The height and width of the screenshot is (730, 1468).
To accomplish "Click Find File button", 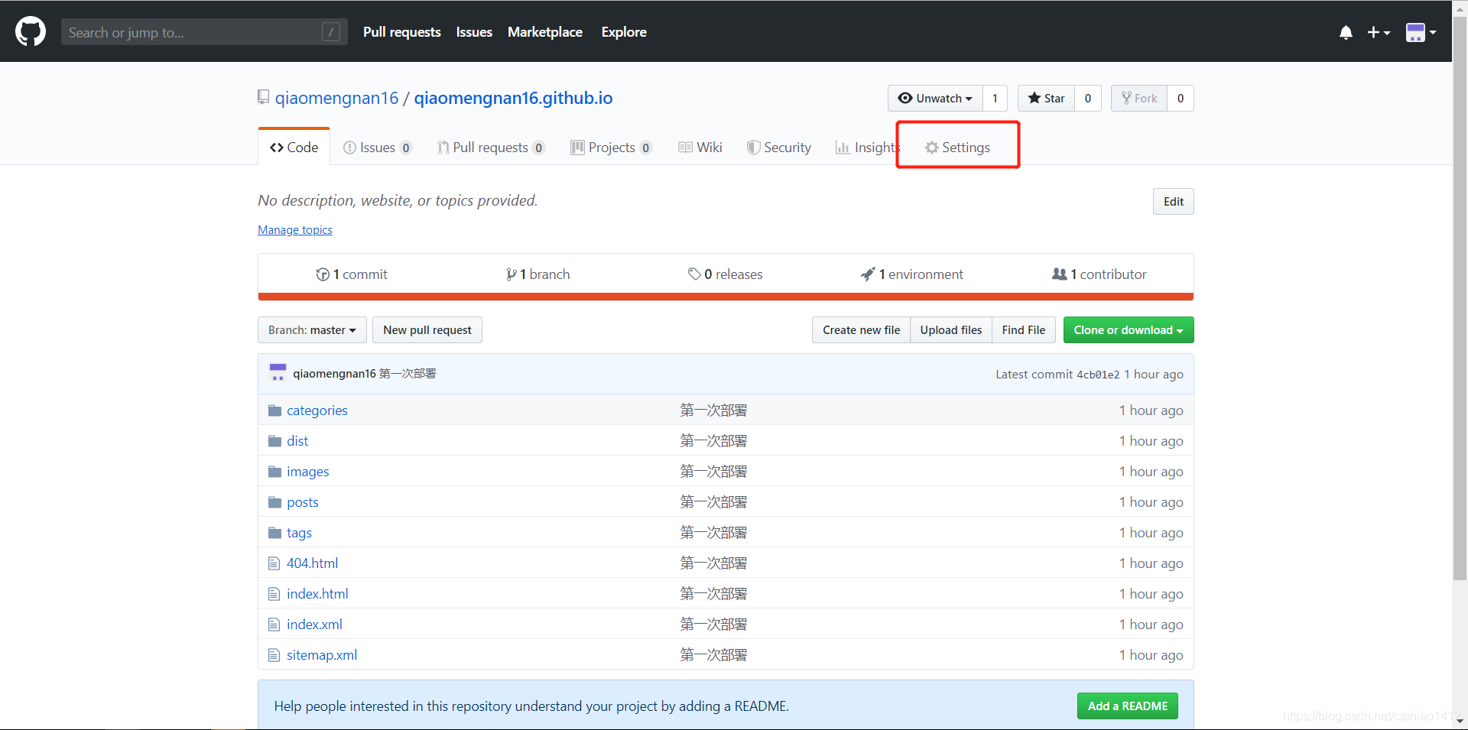I will (x=1024, y=330).
